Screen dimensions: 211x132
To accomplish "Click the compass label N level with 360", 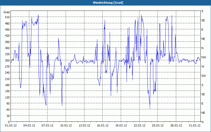I will coord(203,48).
